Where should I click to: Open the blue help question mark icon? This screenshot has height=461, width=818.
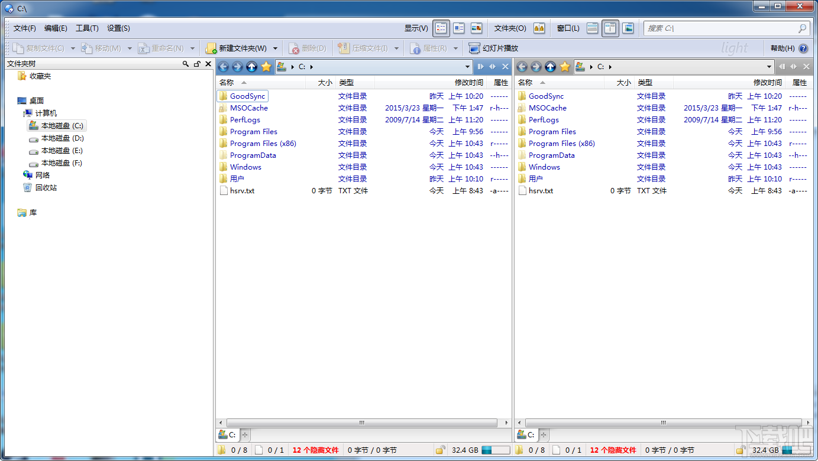click(x=803, y=48)
